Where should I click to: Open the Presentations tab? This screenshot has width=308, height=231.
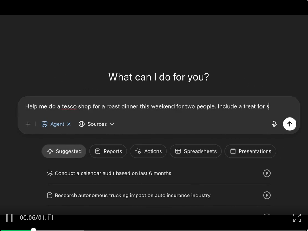click(x=250, y=151)
